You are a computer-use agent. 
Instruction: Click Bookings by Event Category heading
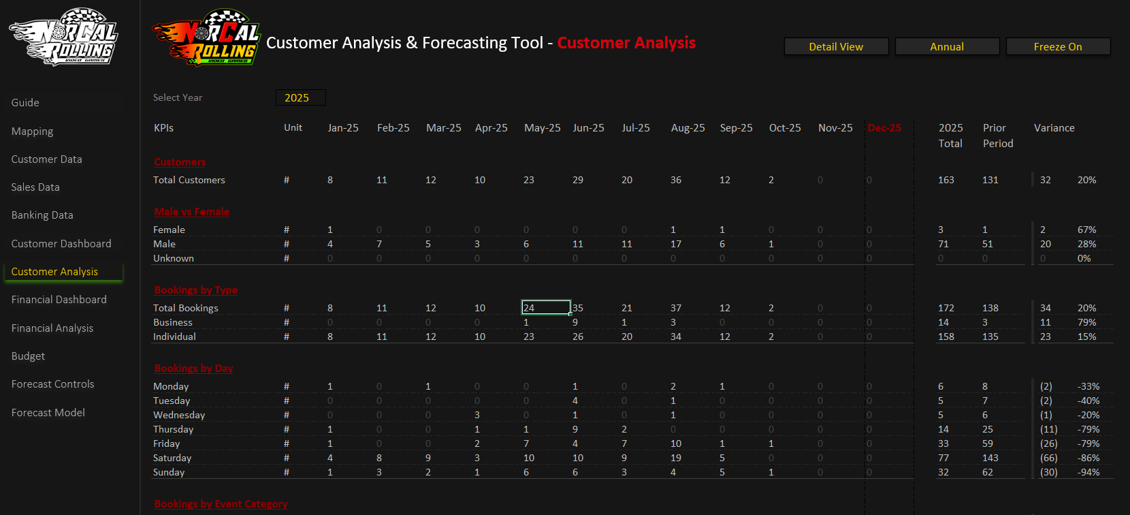pyautogui.click(x=221, y=504)
